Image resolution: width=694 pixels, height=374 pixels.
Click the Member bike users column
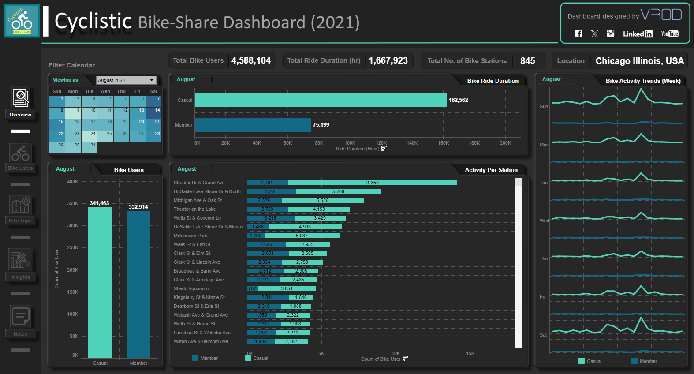[138, 284]
